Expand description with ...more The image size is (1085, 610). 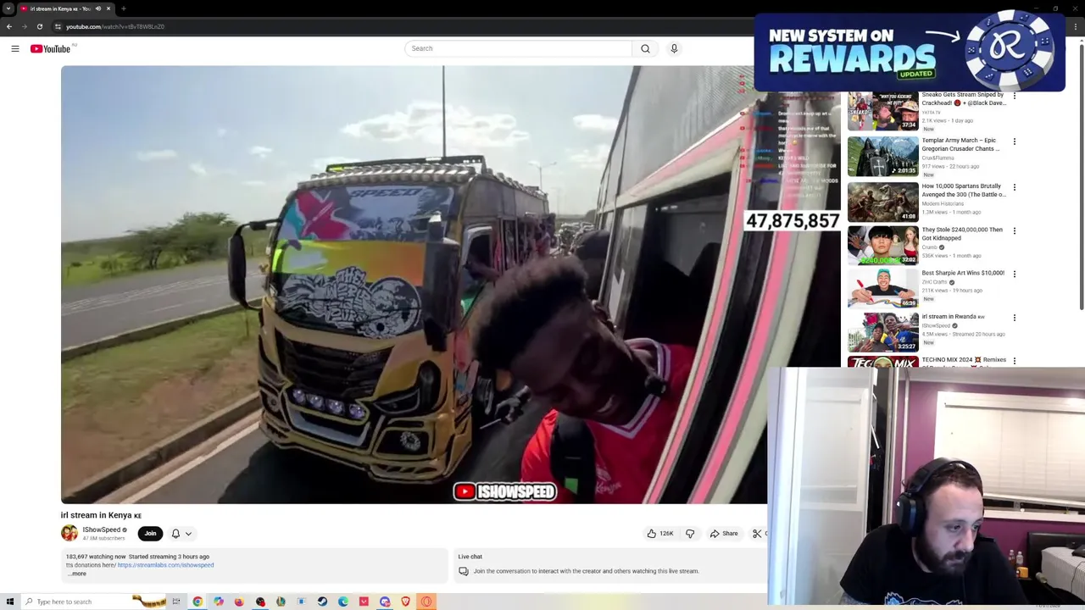coord(77,574)
